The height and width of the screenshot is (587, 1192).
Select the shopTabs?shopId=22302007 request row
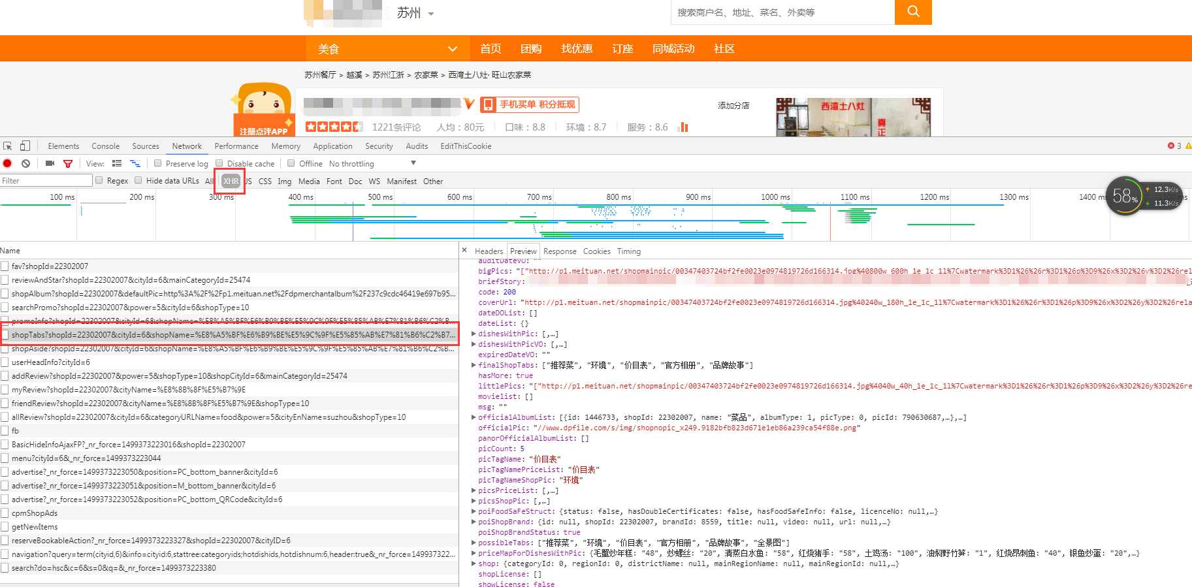coord(229,335)
